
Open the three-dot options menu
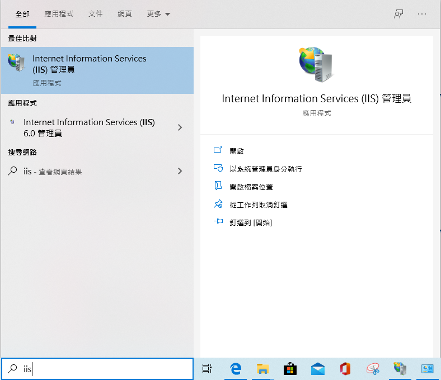tap(421, 14)
